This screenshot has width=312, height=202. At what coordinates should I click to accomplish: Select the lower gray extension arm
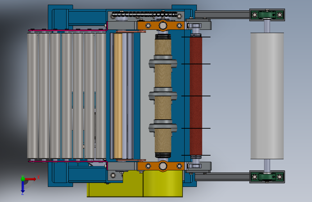pos(222,177)
